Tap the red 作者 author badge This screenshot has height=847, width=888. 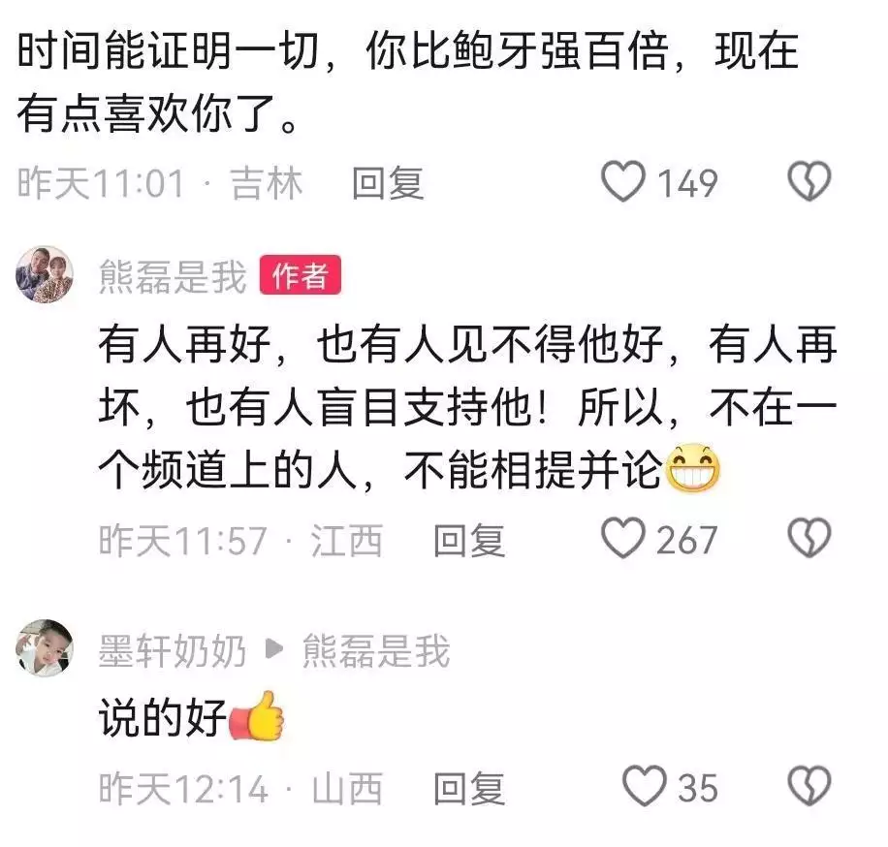pyautogui.click(x=301, y=275)
